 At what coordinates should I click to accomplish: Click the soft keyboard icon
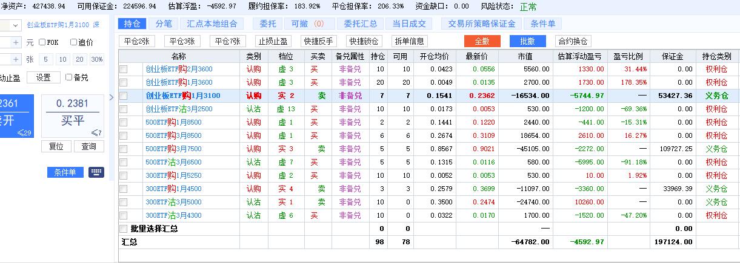point(96,172)
